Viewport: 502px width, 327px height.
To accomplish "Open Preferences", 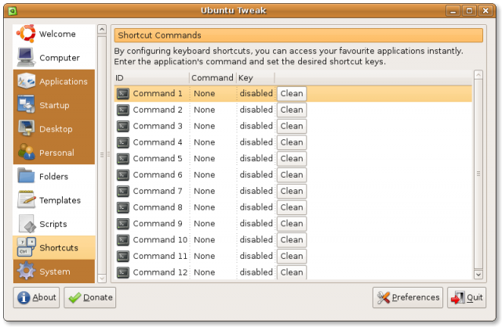I will tap(408, 297).
